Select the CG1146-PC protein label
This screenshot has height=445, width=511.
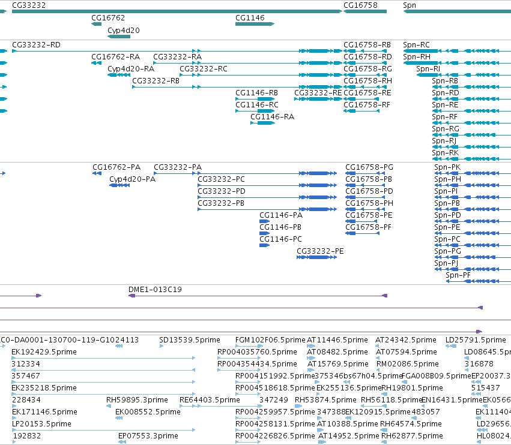(x=280, y=239)
